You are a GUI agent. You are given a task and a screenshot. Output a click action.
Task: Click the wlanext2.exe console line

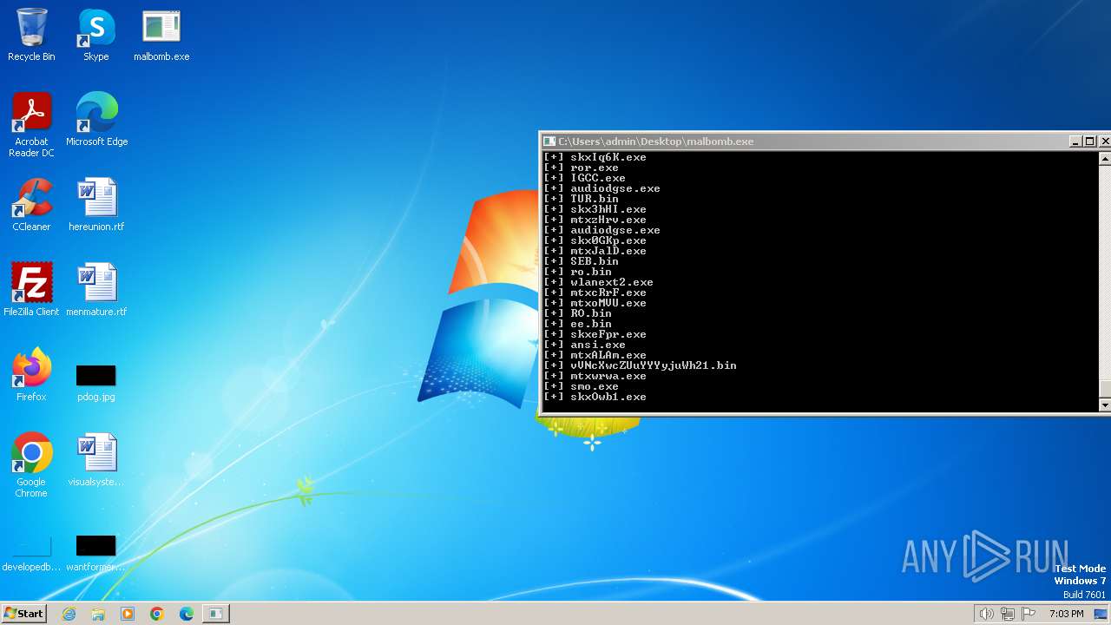click(599, 282)
